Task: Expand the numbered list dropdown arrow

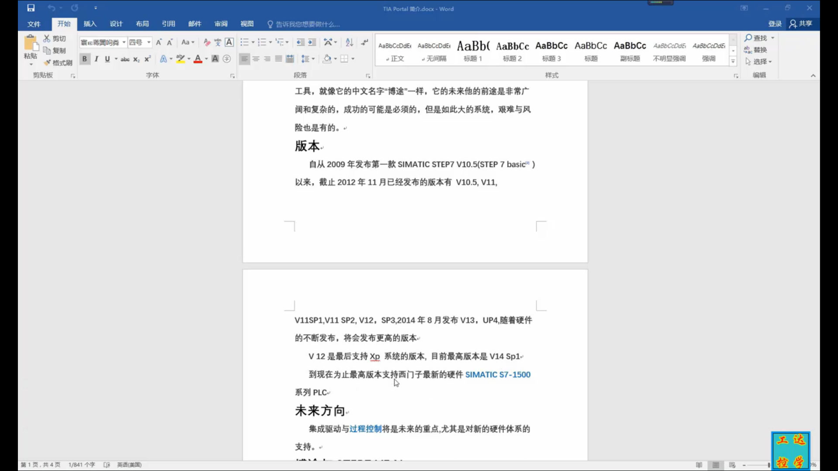Action: coord(270,42)
